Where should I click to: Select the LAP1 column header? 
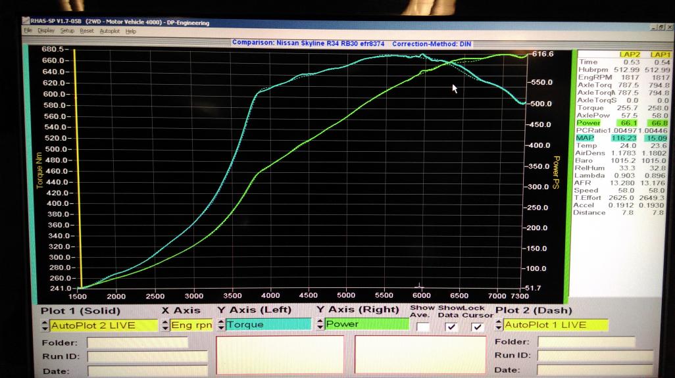tap(660, 55)
